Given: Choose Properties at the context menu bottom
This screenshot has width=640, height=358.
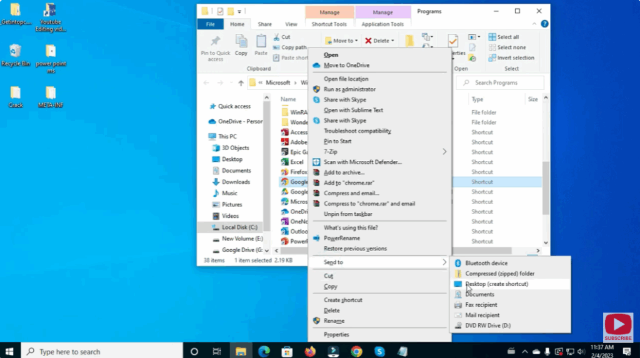Looking at the screenshot, I should coord(336,335).
